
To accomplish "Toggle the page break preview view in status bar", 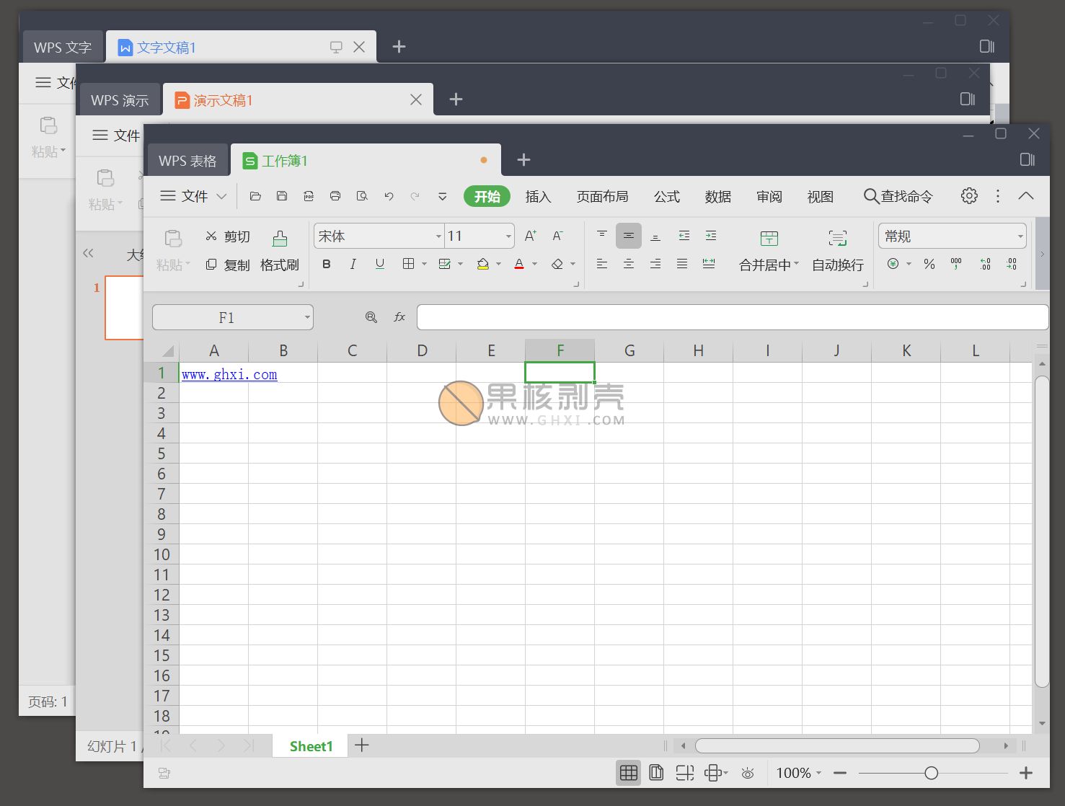I will point(684,772).
